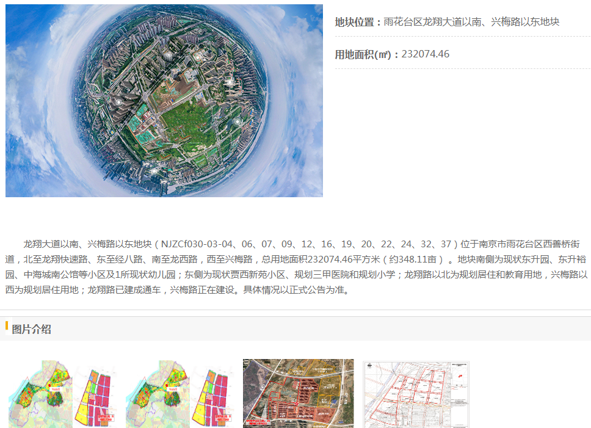Click the 用地面积(㎡) label

(x=365, y=54)
